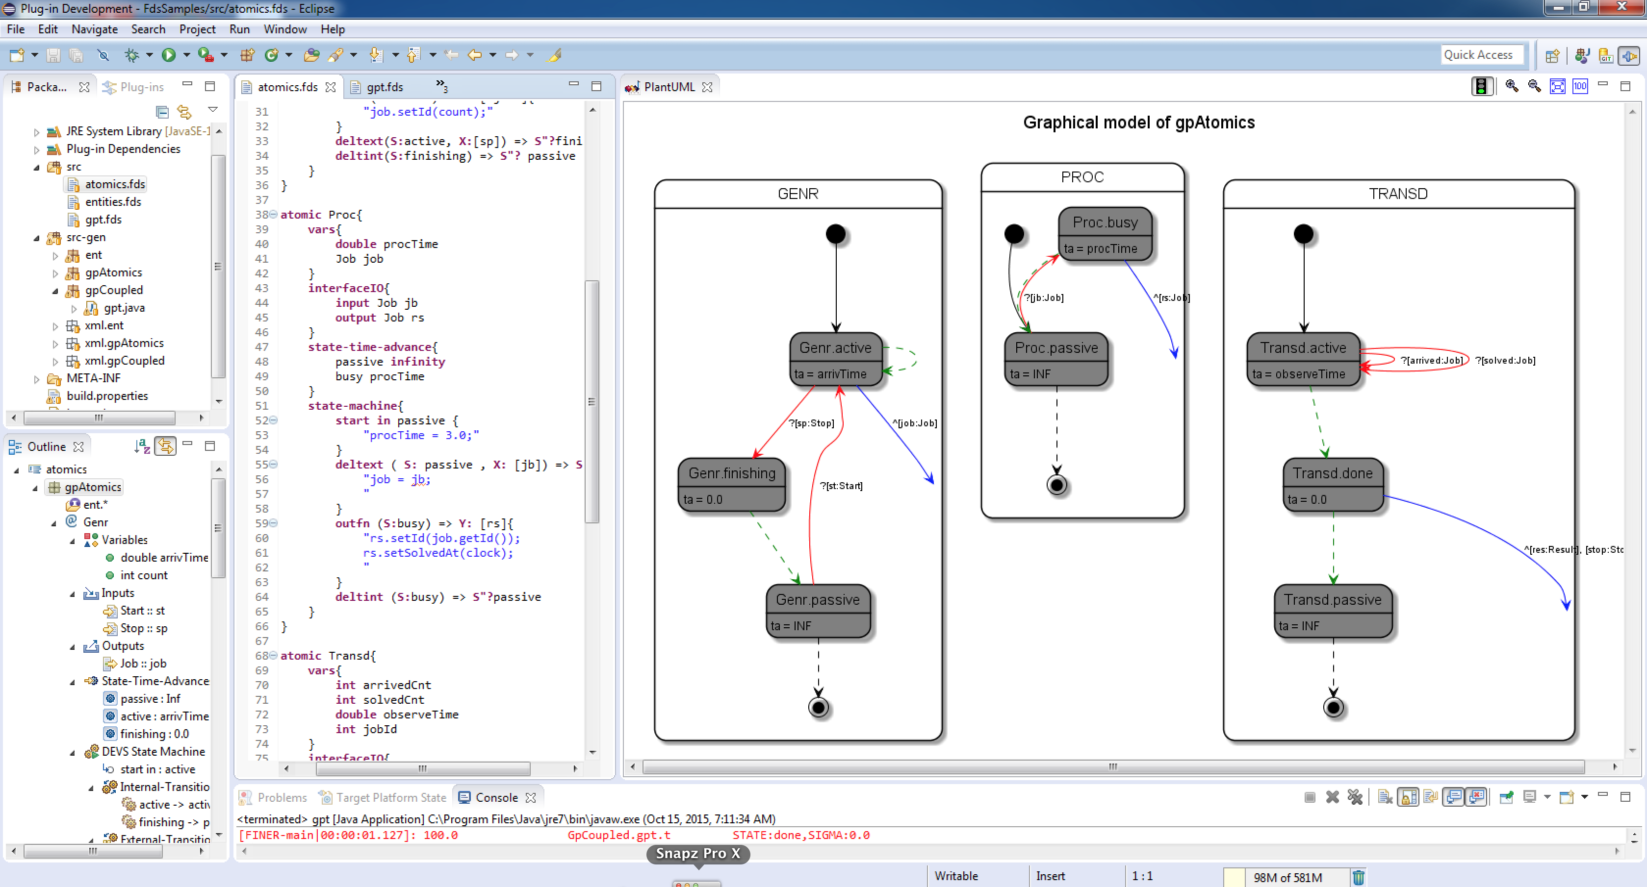This screenshot has width=1647, height=887.
Task: Collapse the src-gen folder
Action: (36, 238)
